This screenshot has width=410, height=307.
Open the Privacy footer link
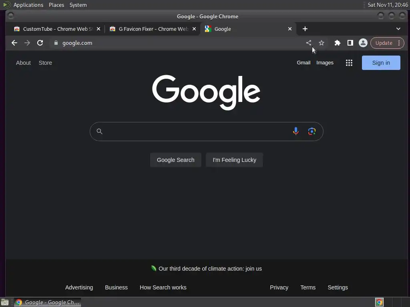[x=279, y=287]
